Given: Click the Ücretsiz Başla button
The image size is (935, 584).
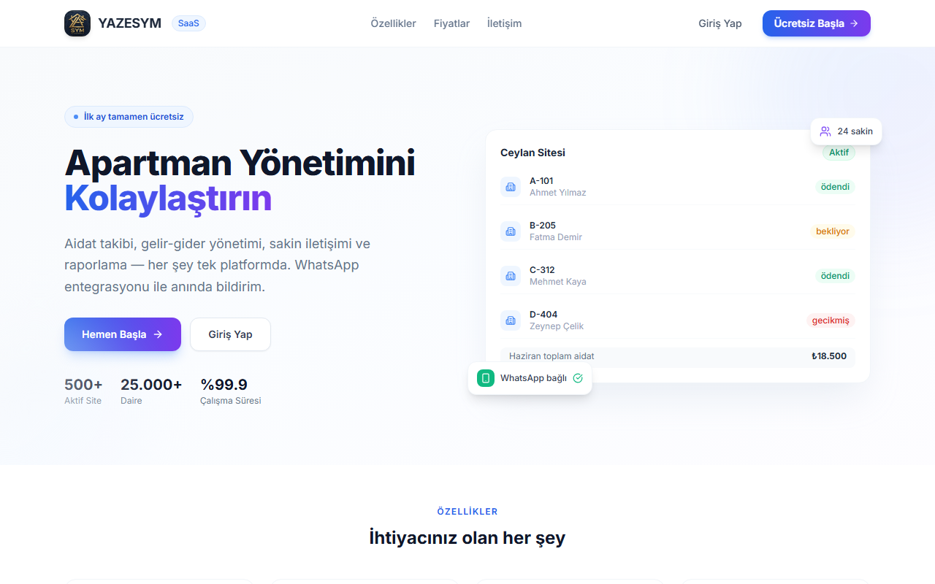Looking at the screenshot, I should coord(817,23).
